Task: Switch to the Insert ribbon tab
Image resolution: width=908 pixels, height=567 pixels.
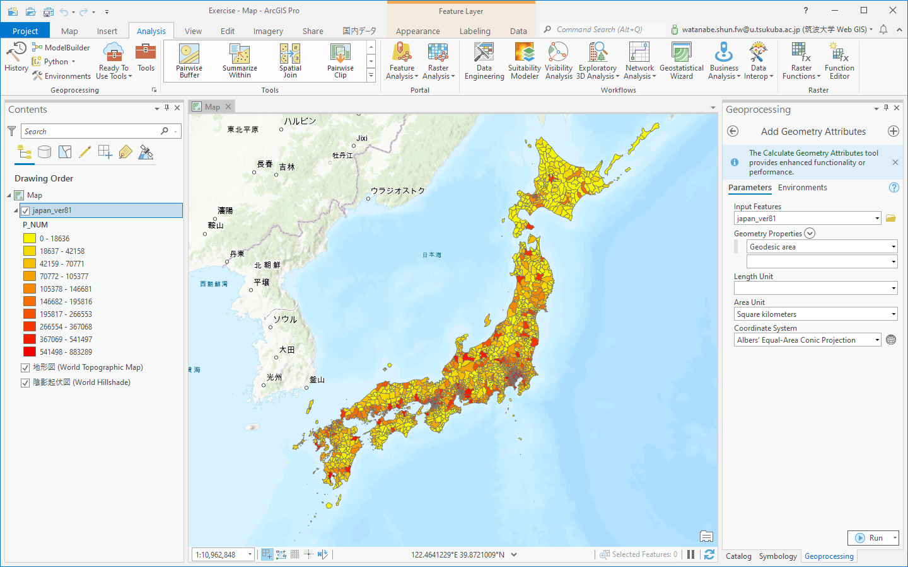Action: point(107,31)
